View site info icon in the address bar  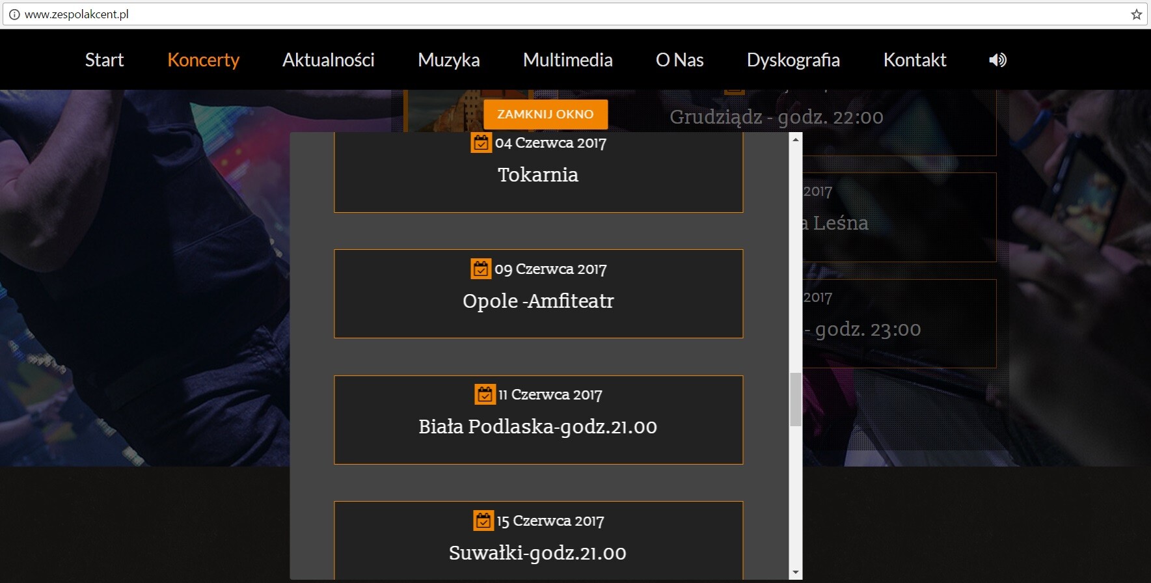click(x=14, y=14)
